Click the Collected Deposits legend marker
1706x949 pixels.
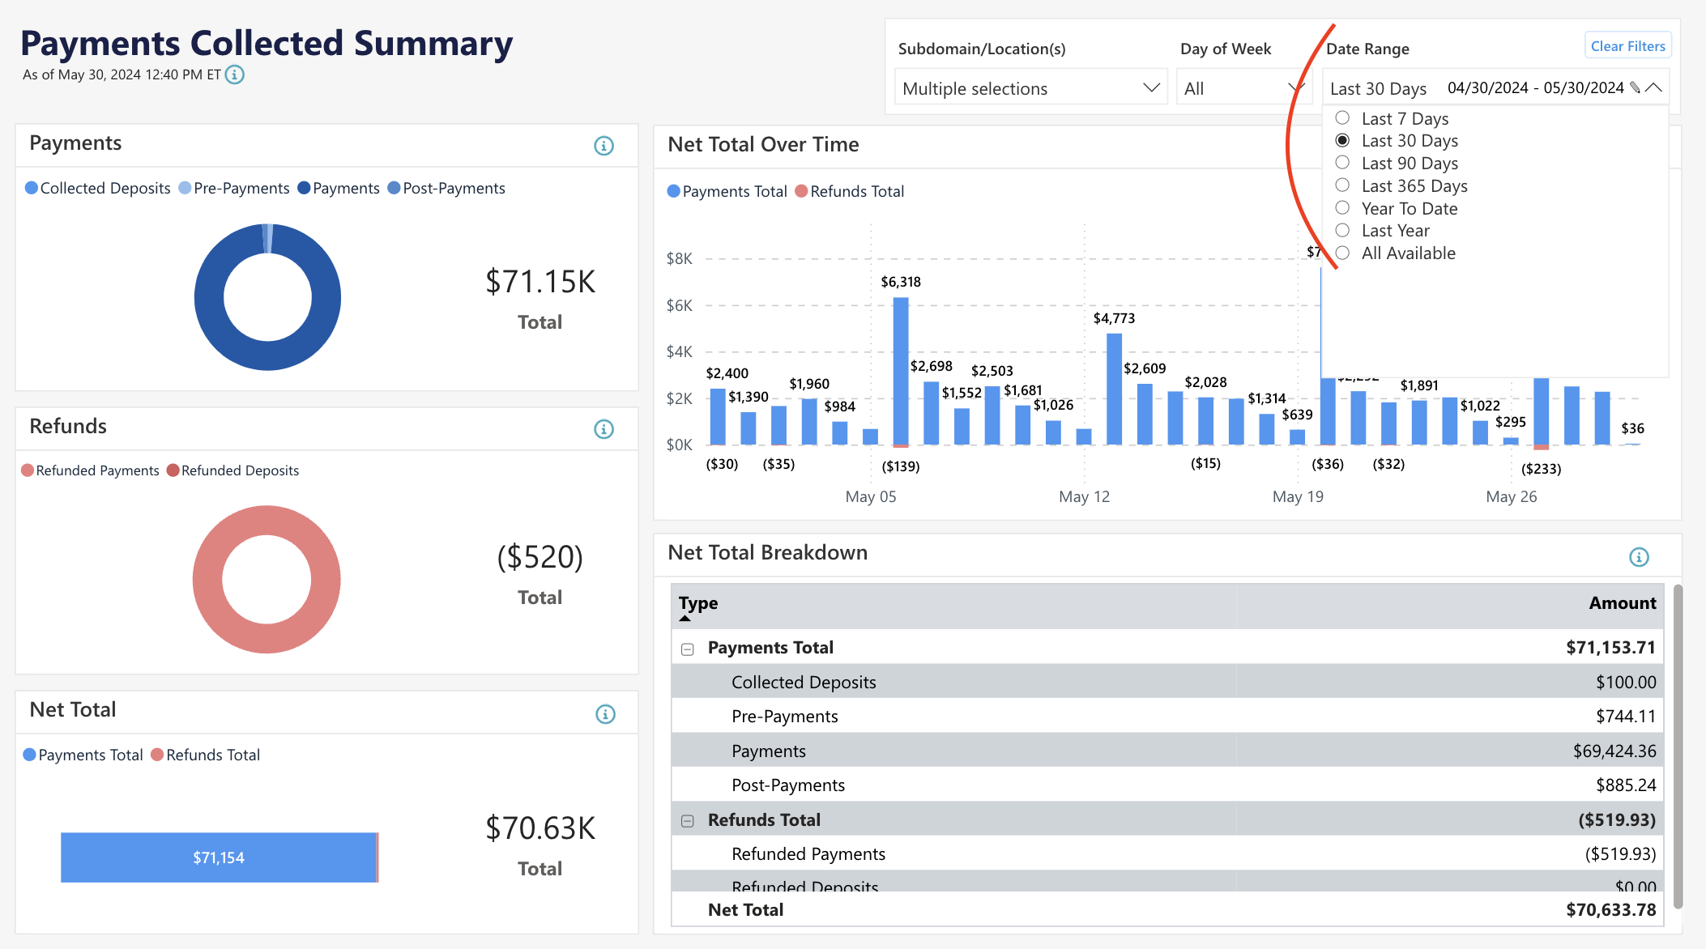(31, 188)
